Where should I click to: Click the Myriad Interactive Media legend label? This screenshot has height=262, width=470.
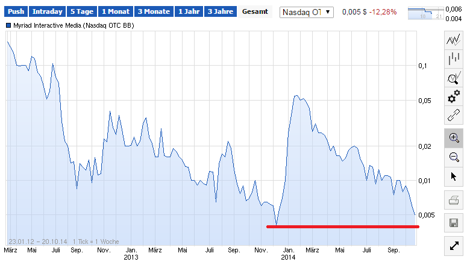pos(74,25)
